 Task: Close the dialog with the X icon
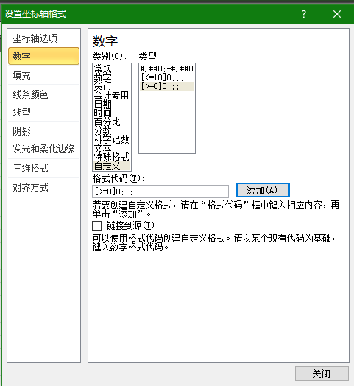click(x=337, y=14)
